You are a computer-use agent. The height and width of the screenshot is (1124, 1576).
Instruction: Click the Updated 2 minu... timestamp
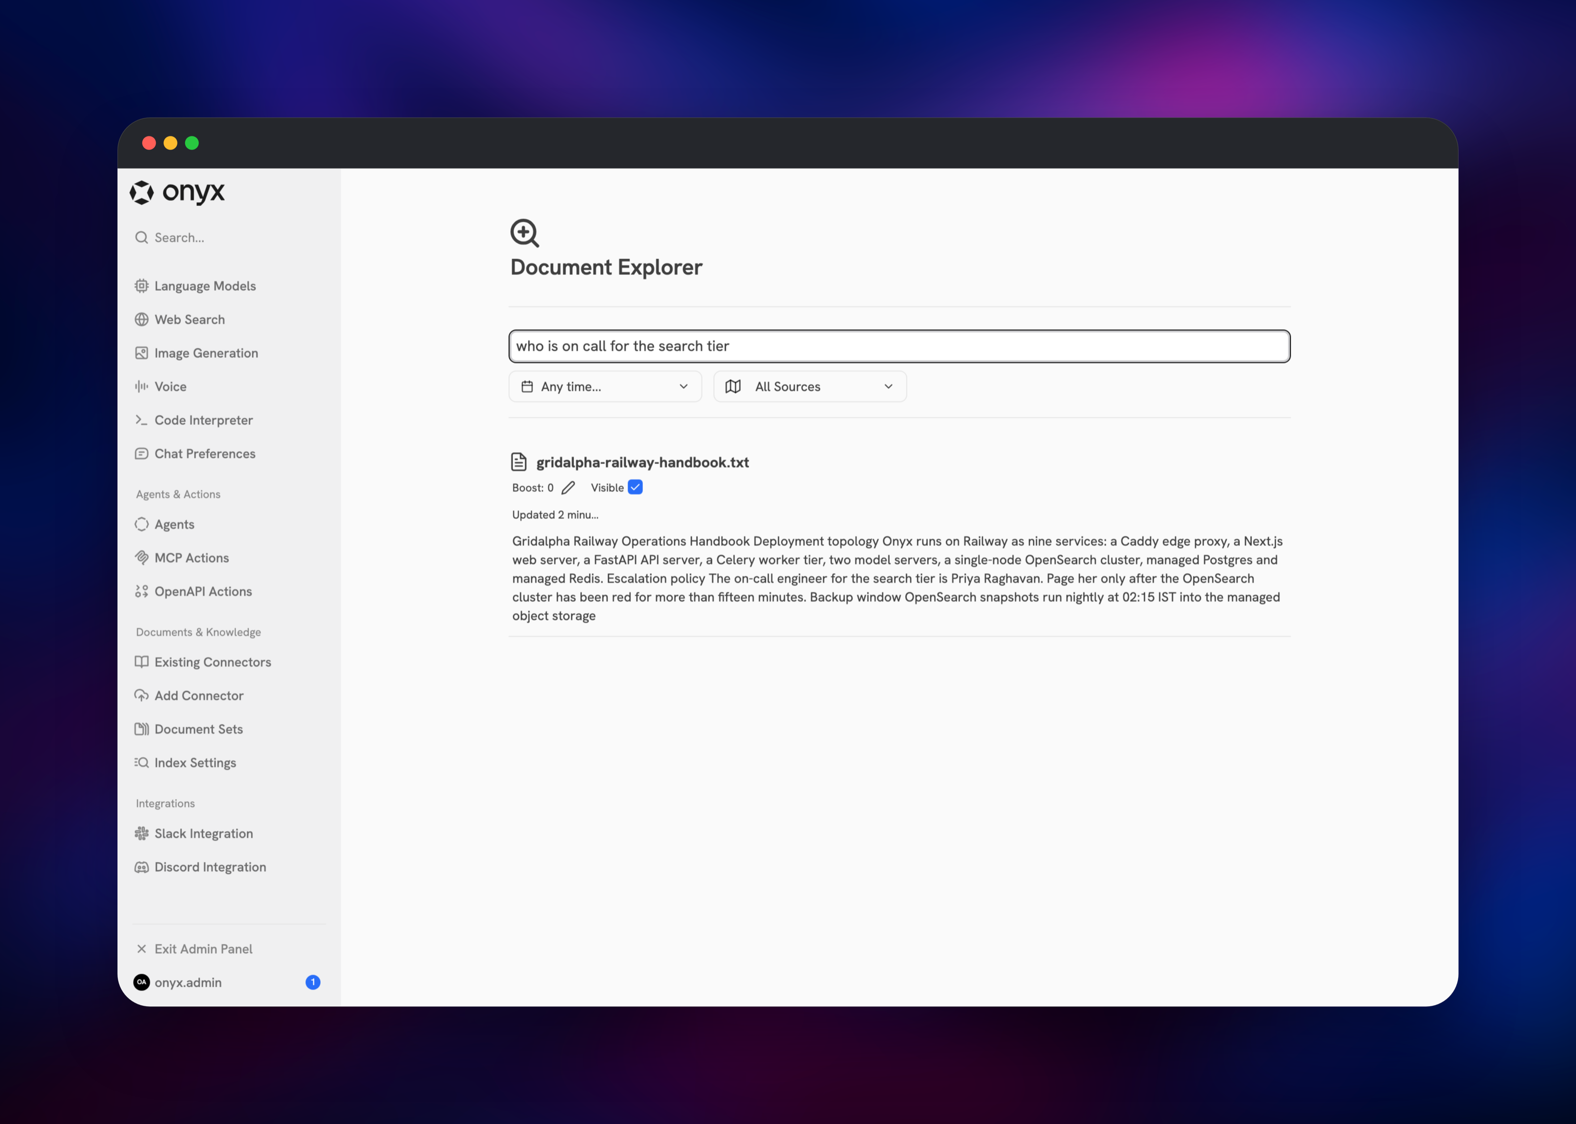tap(556, 515)
